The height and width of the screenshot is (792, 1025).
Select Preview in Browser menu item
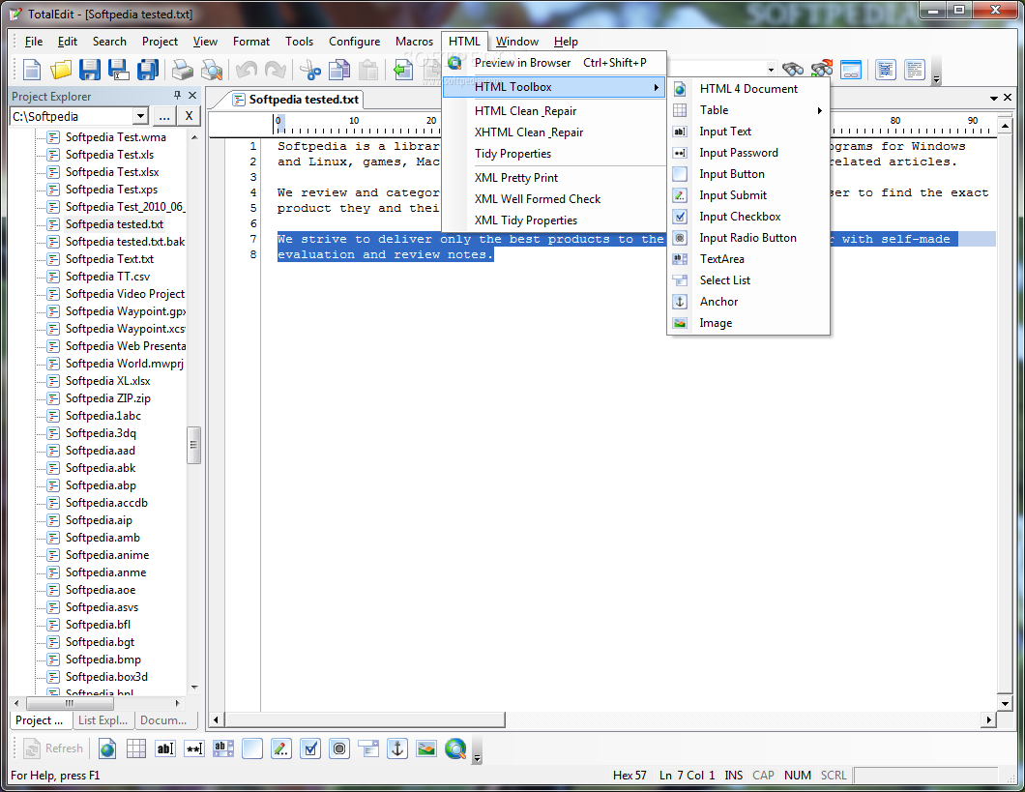553,63
